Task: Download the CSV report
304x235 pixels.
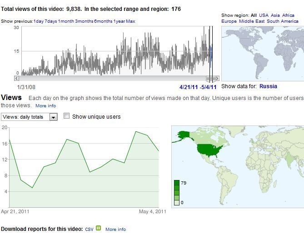Action: pyautogui.click(x=89, y=230)
